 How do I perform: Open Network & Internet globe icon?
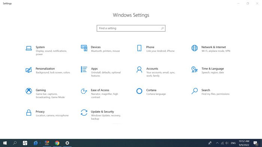(195, 48)
